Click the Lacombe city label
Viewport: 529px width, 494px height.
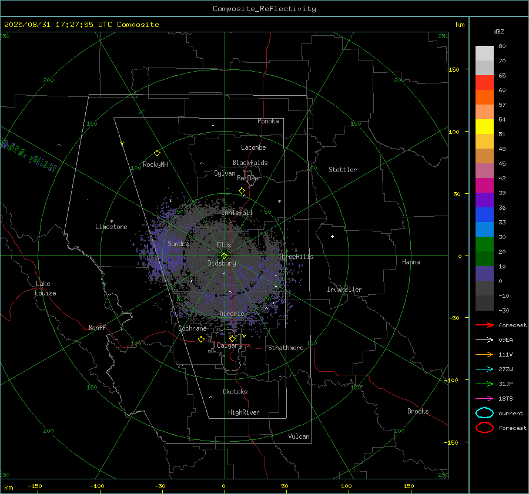253,147
